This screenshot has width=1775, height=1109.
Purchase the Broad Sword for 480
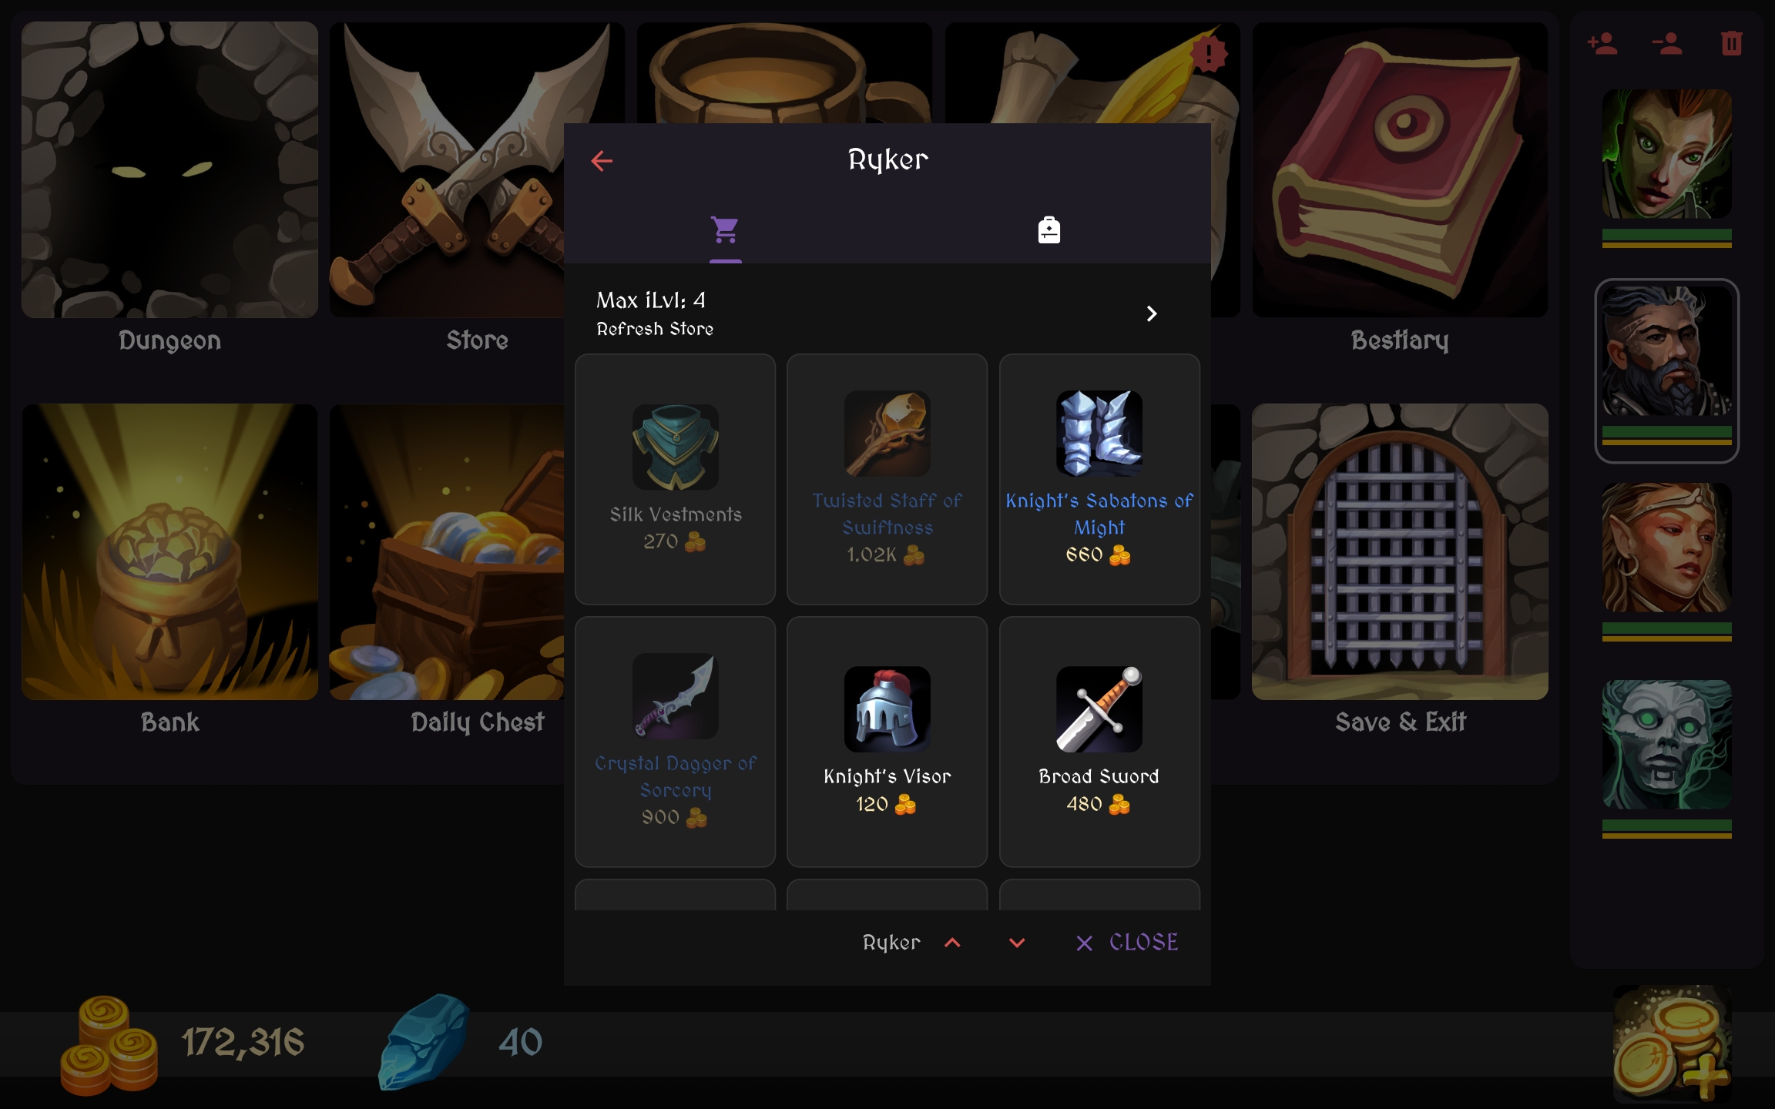click(x=1099, y=742)
